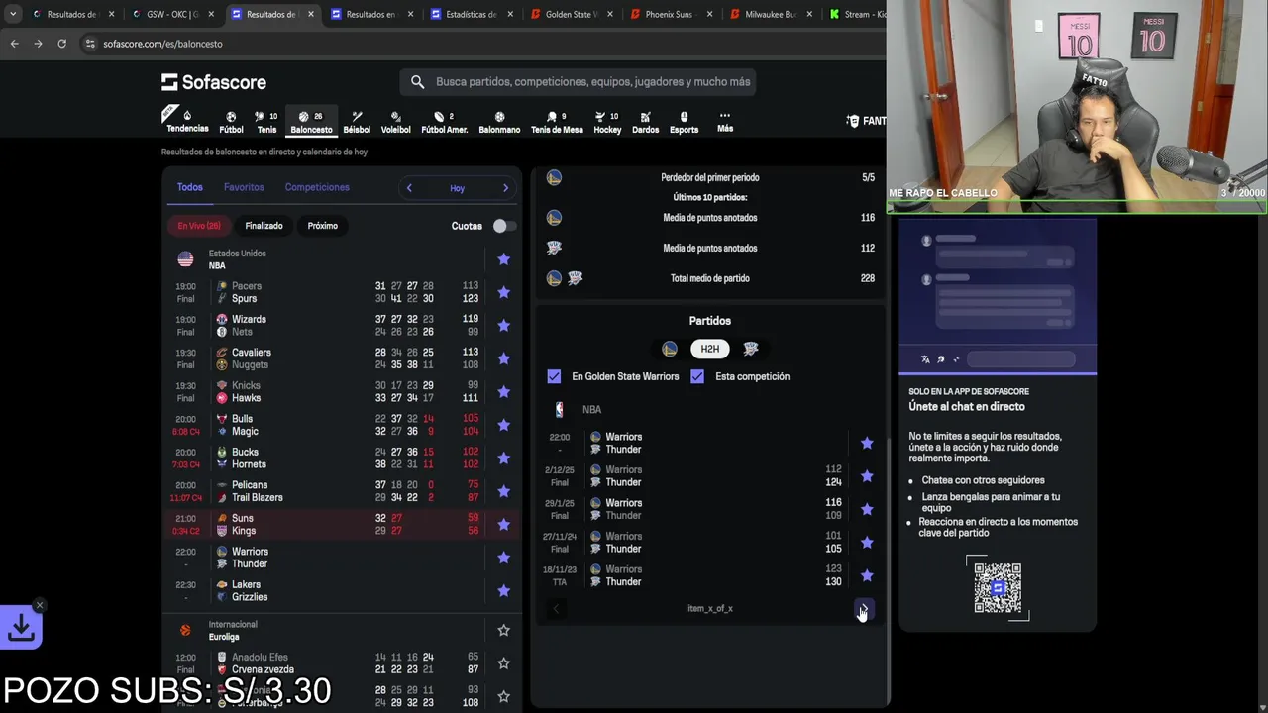Filter by Finalizado matches

264,226
